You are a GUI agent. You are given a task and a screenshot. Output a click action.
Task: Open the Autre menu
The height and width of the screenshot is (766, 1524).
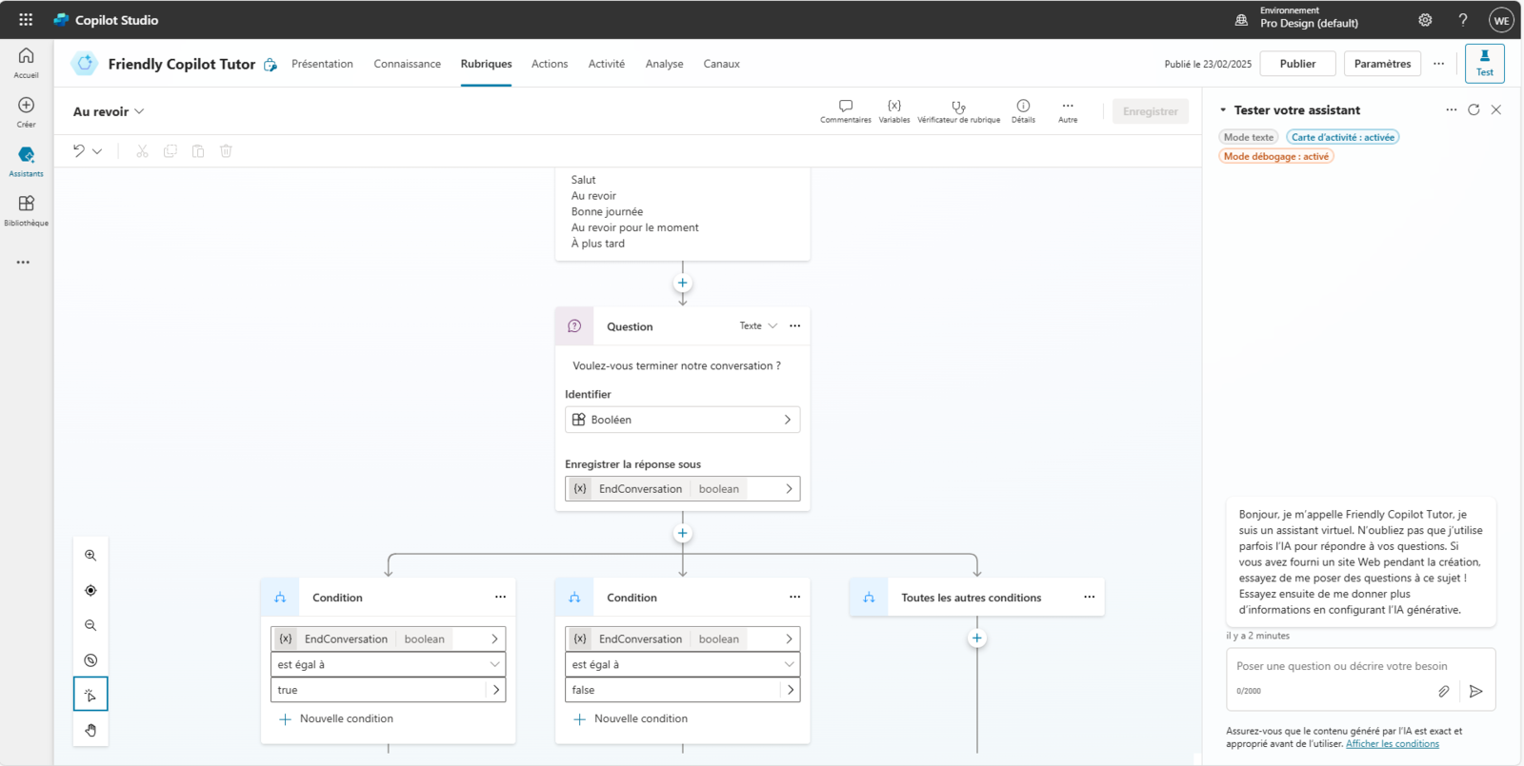coord(1068,111)
